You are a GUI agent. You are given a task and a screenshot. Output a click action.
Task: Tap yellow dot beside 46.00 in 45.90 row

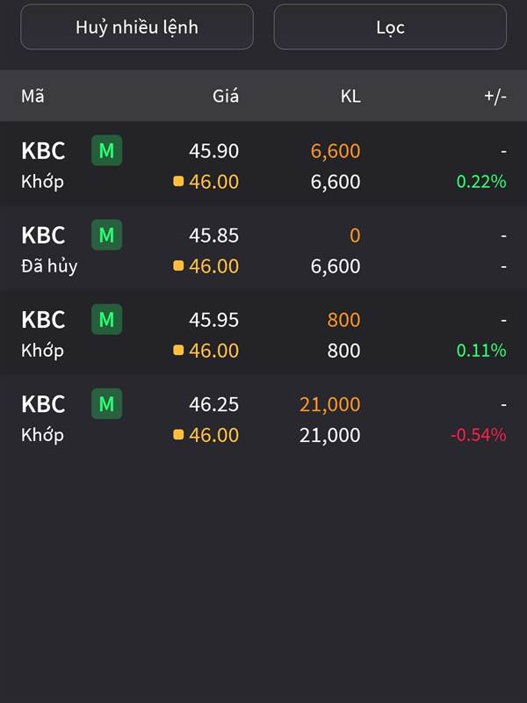pyautogui.click(x=178, y=181)
